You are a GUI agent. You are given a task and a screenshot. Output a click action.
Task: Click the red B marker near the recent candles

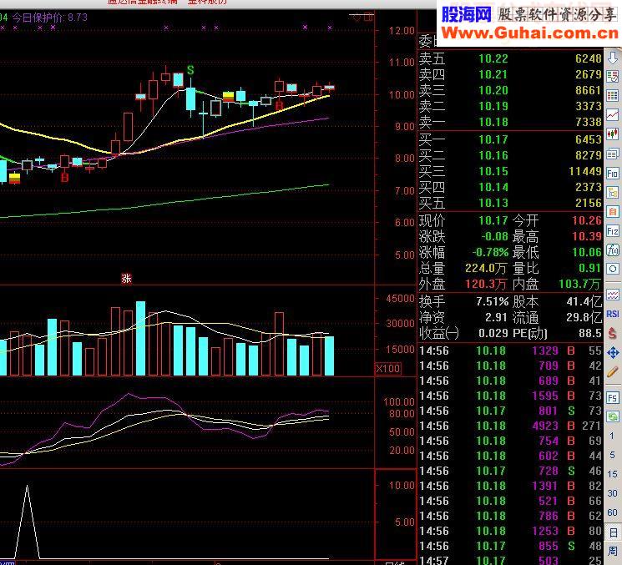pos(279,105)
